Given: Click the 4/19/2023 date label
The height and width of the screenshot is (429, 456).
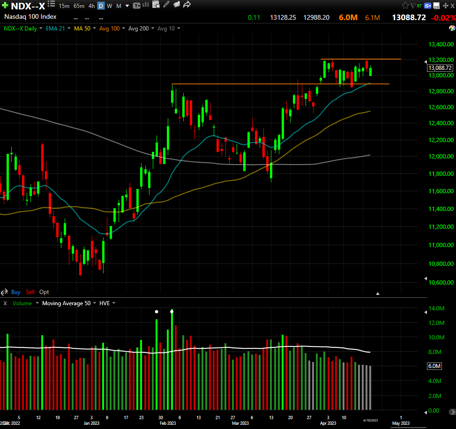Looking at the screenshot, I should coord(370,420).
